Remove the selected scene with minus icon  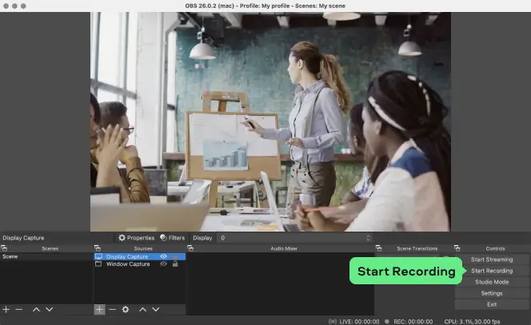pos(19,310)
